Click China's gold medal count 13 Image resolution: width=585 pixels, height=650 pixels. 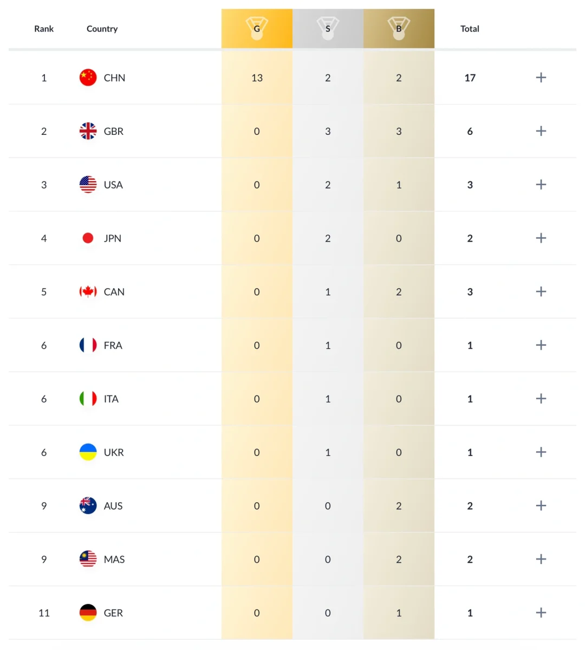pyautogui.click(x=257, y=78)
